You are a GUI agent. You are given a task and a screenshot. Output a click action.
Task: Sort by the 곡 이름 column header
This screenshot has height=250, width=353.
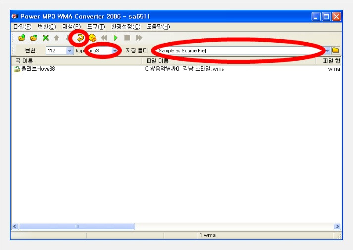(x=76, y=61)
